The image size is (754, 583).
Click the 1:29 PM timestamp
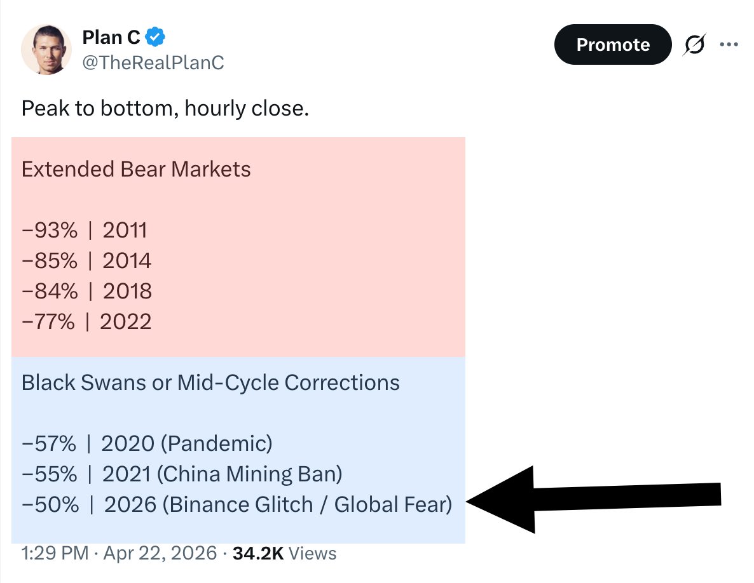coord(55,553)
